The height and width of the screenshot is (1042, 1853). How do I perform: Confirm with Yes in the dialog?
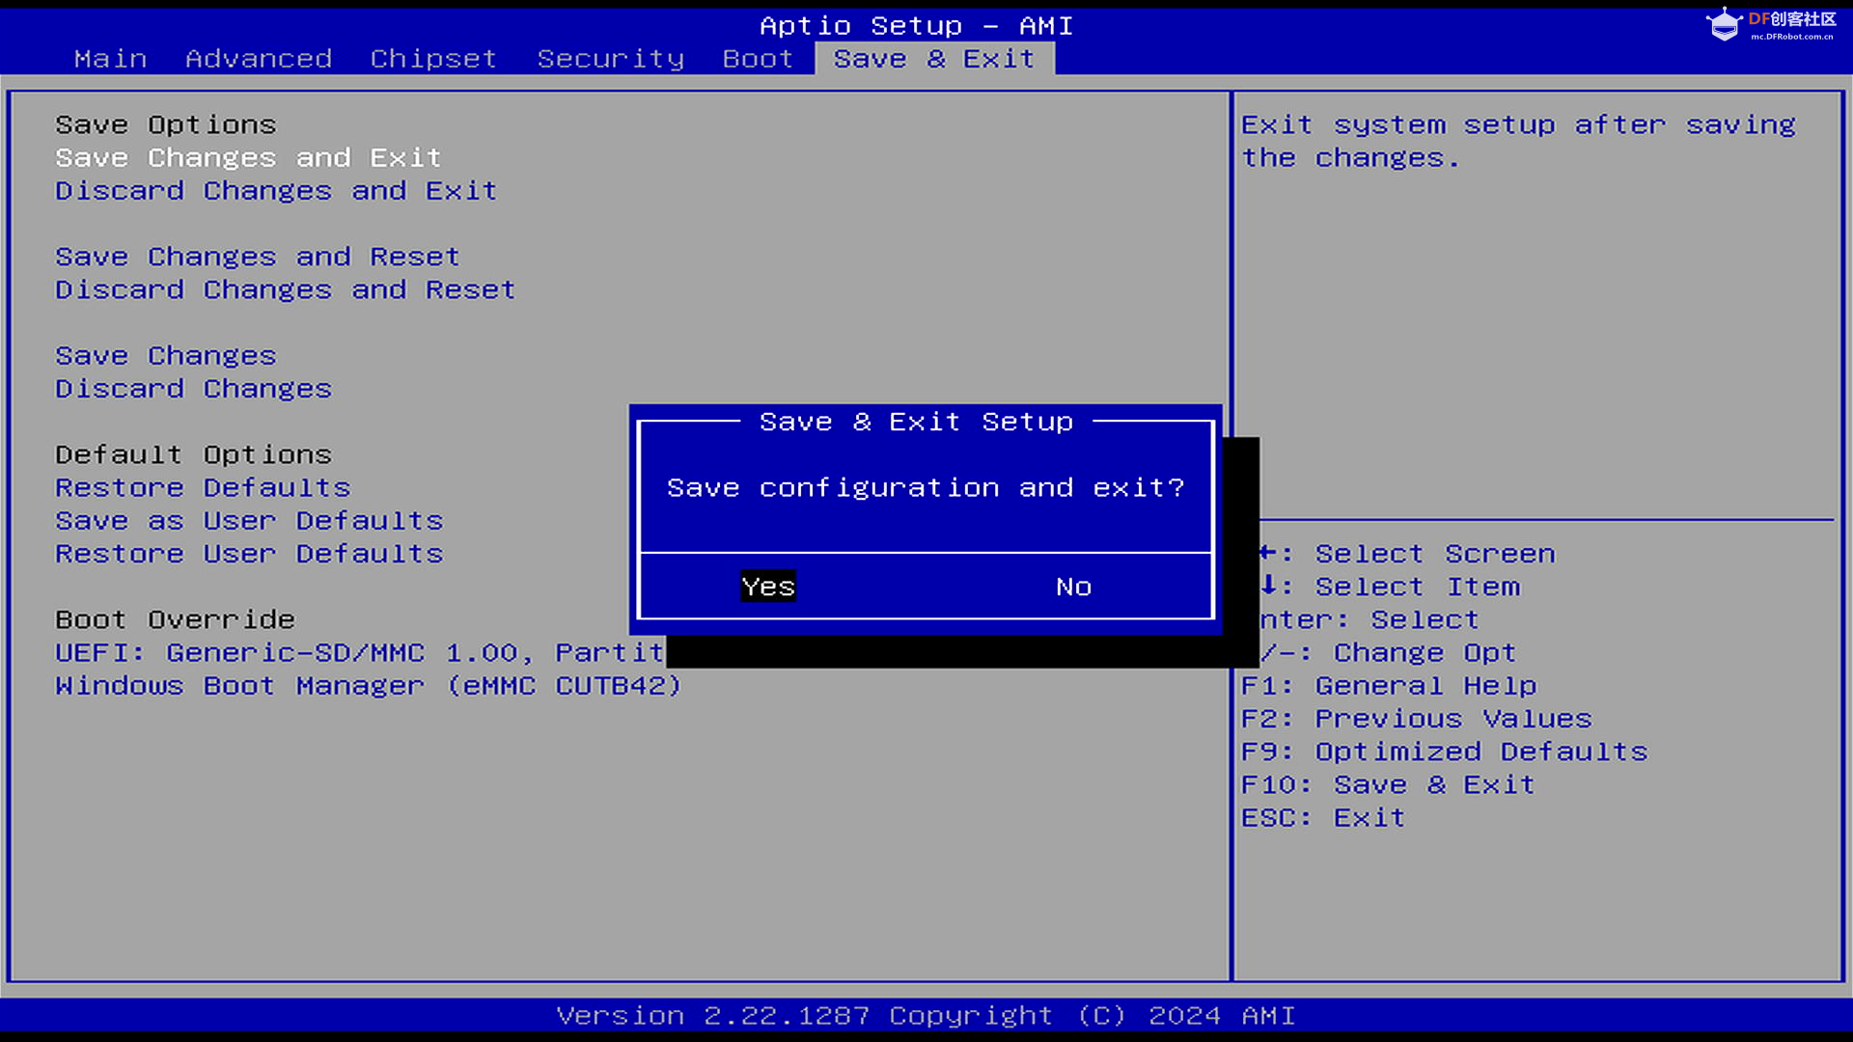point(768,587)
